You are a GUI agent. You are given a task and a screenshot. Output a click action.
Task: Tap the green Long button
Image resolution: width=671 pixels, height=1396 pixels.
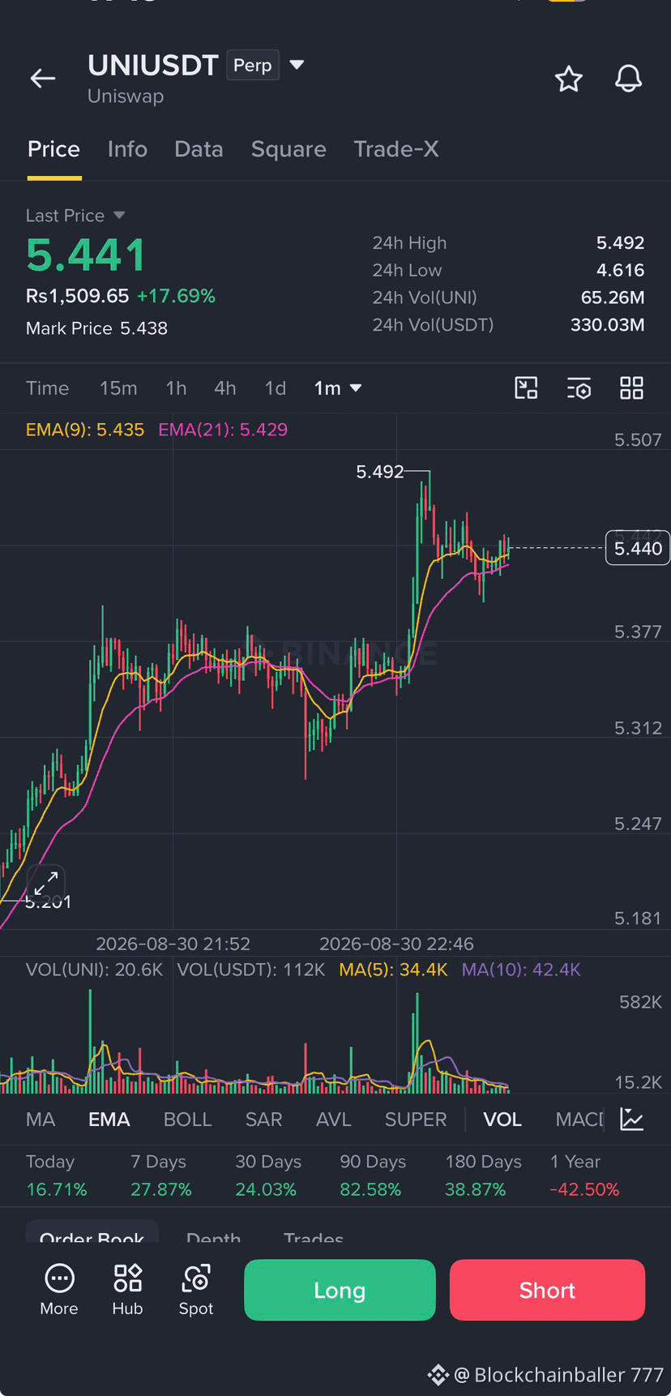[340, 1290]
